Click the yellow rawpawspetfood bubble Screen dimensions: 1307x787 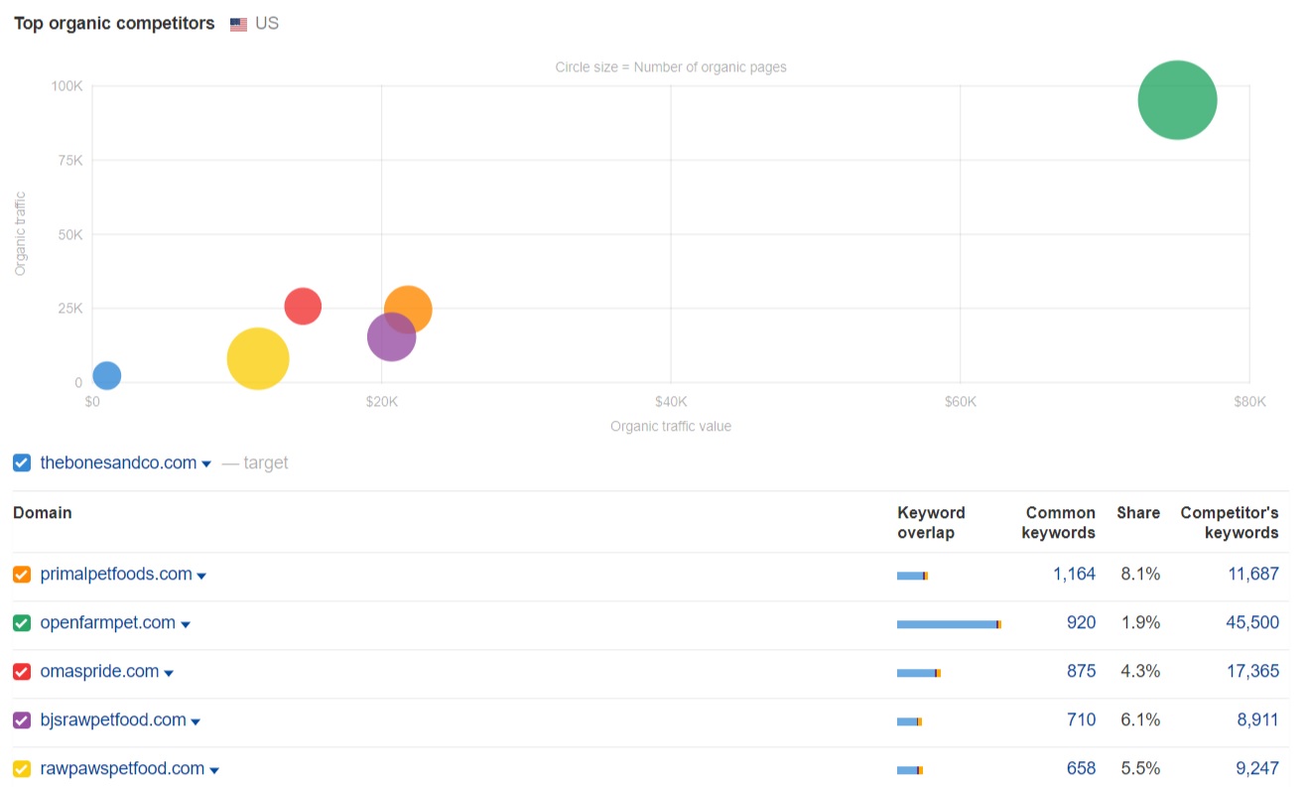[257, 358]
